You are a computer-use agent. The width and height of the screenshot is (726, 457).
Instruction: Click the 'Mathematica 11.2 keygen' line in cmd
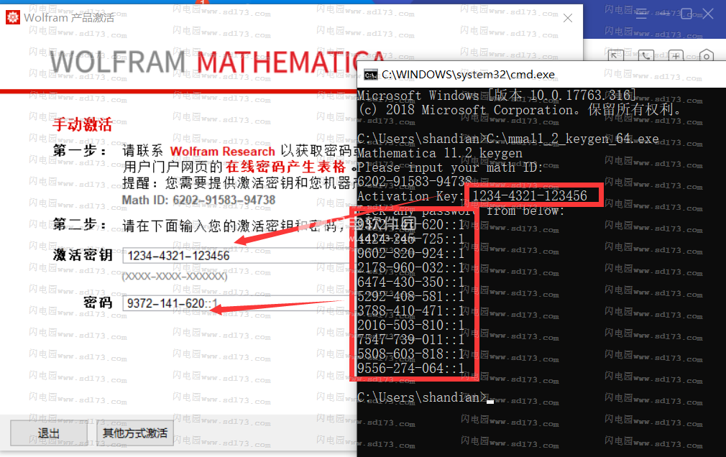440,153
